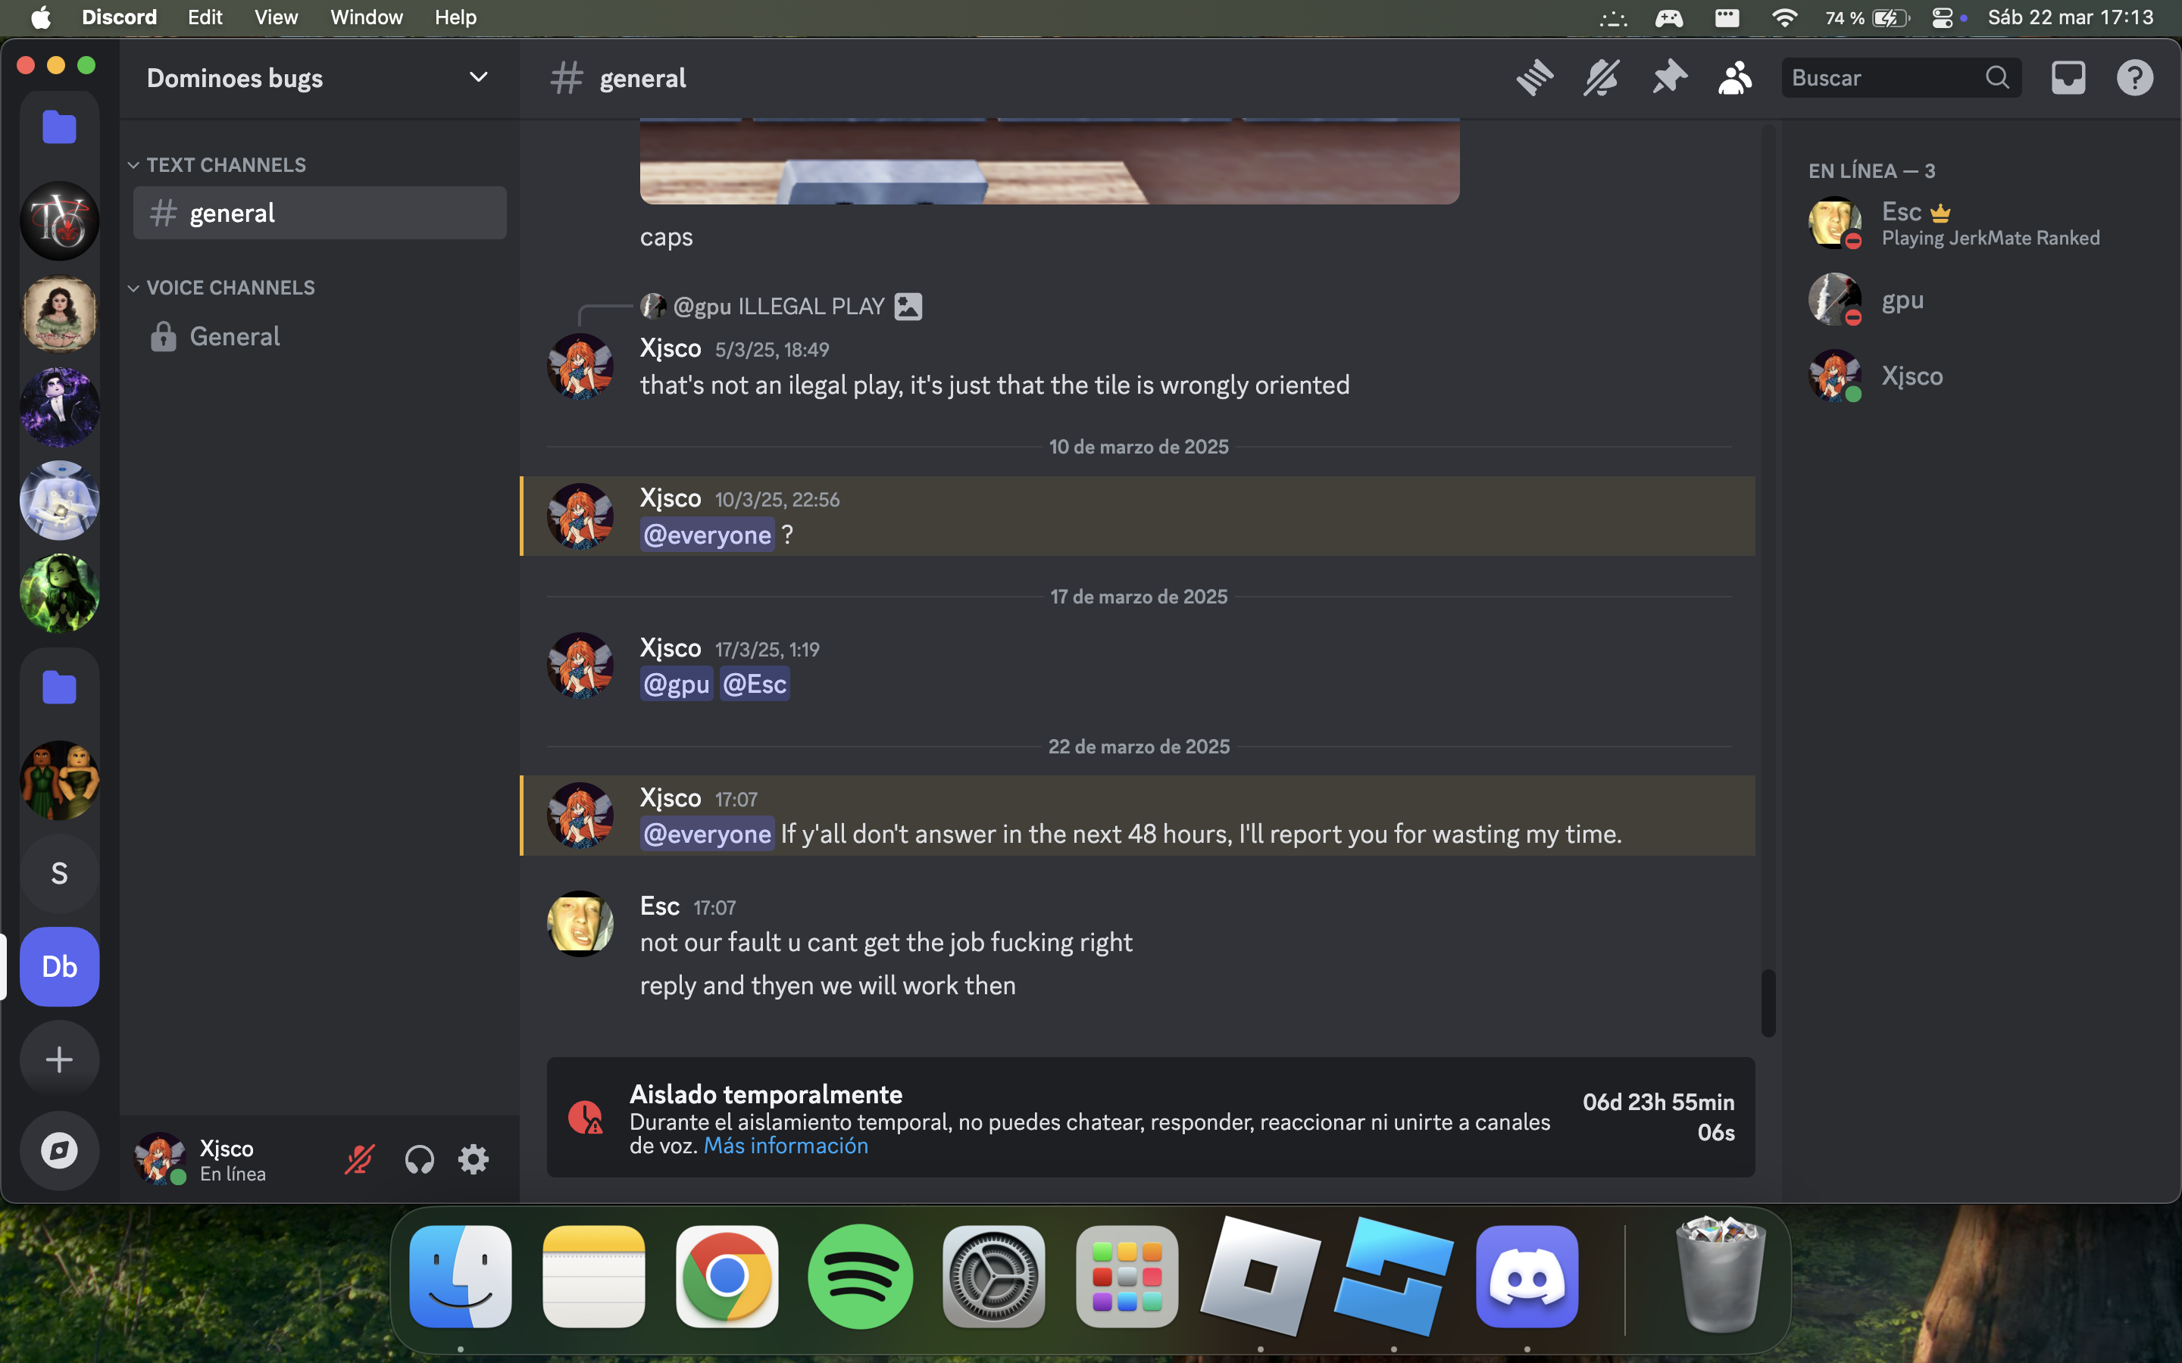
Task: Jump to replied @gpu ILLEGAL PLAY message
Action: point(779,307)
